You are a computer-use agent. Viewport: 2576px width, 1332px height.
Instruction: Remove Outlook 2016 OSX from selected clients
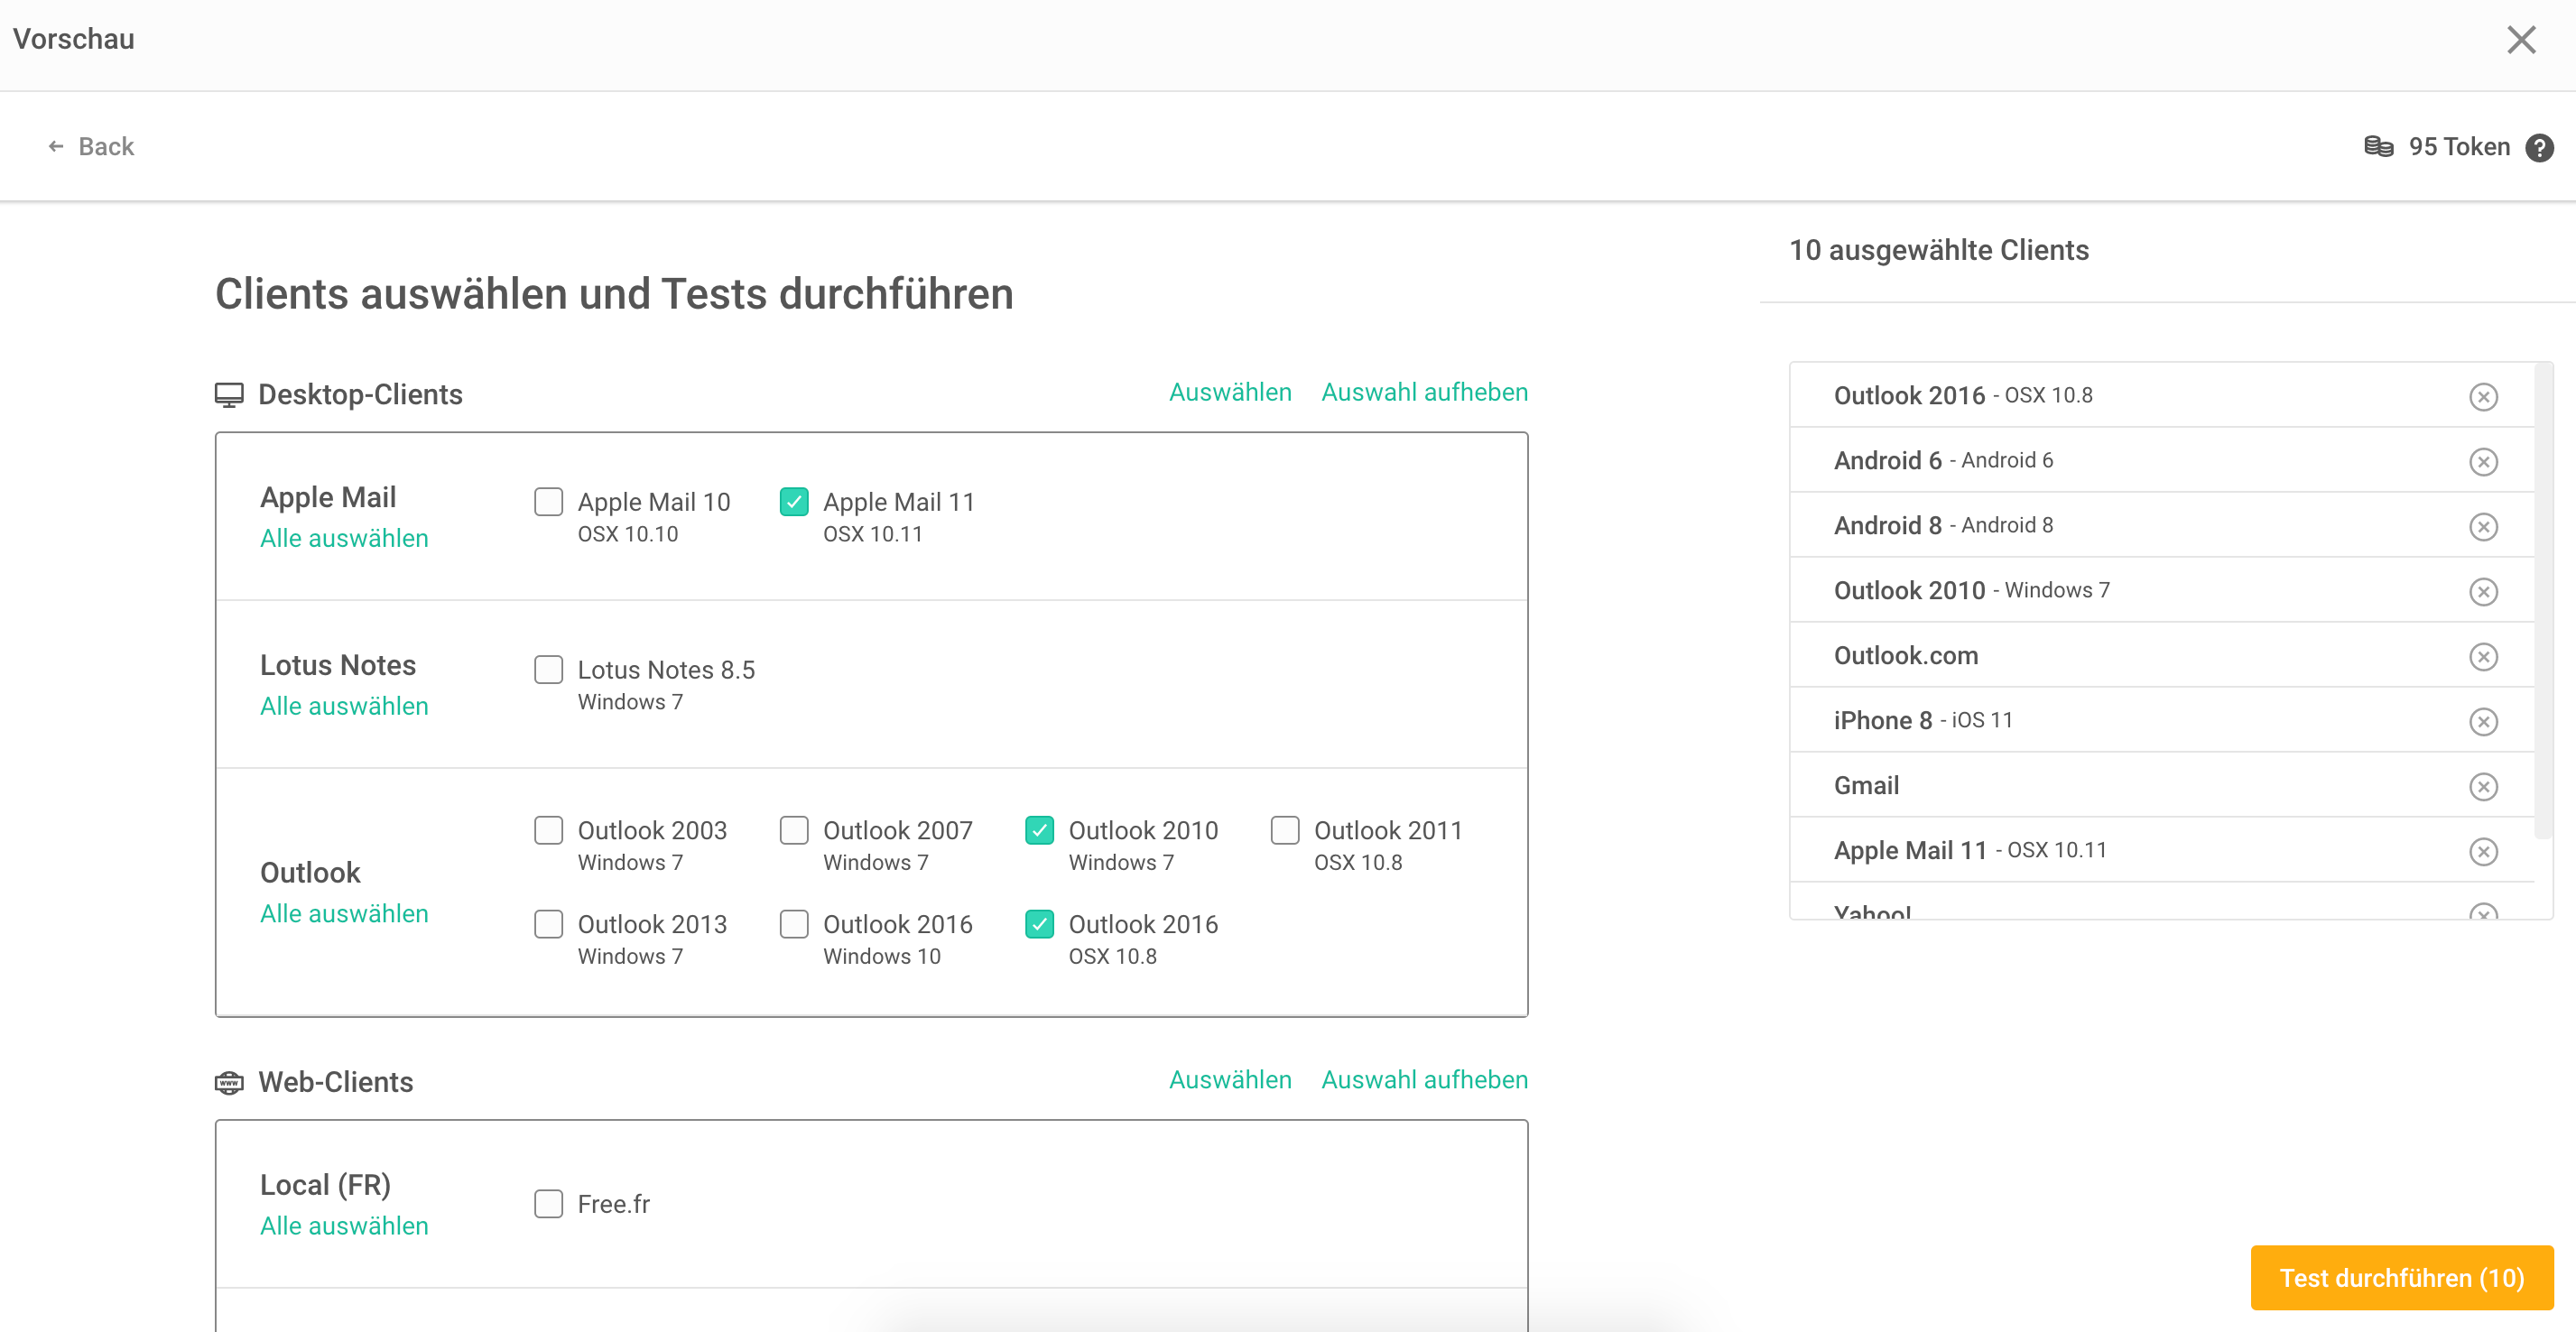tap(2483, 397)
